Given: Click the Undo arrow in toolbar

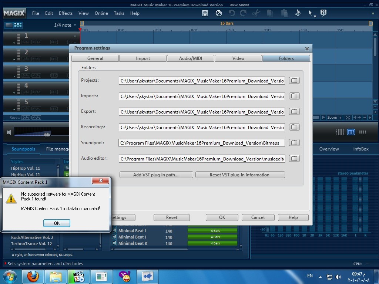Looking at the screenshot, I should tap(232, 13).
